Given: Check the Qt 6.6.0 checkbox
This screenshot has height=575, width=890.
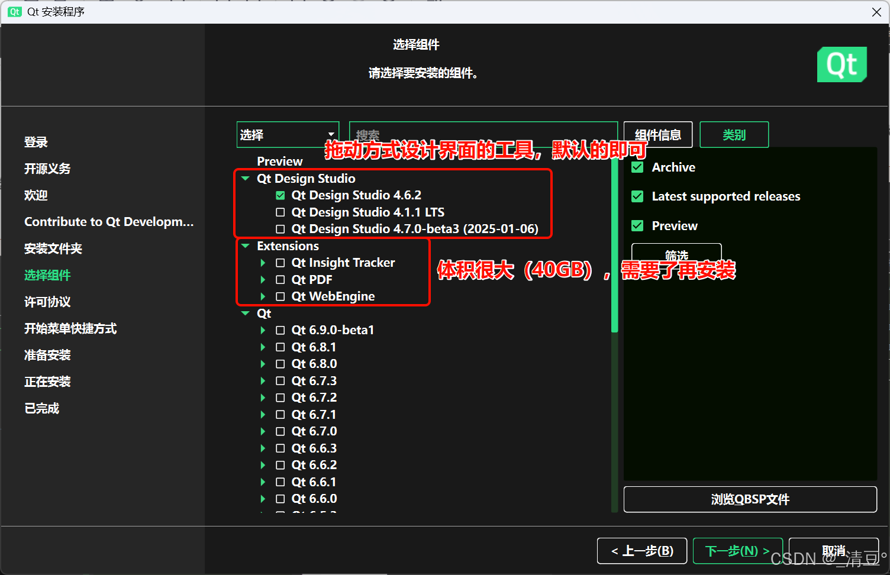Looking at the screenshot, I should tap(280, 499).
